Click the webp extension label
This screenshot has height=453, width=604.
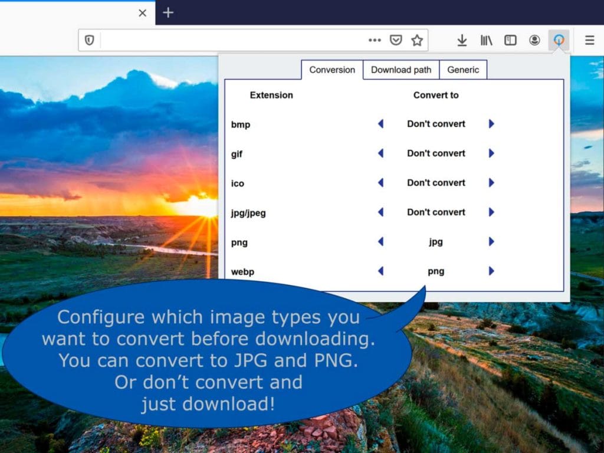242,272
